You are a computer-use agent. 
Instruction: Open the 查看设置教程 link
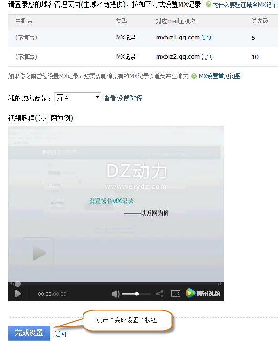[x=123, y=98]
